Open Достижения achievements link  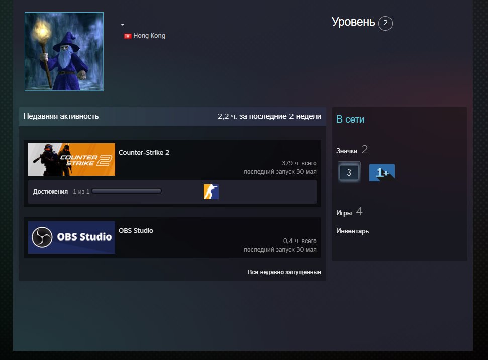(50, 191)
